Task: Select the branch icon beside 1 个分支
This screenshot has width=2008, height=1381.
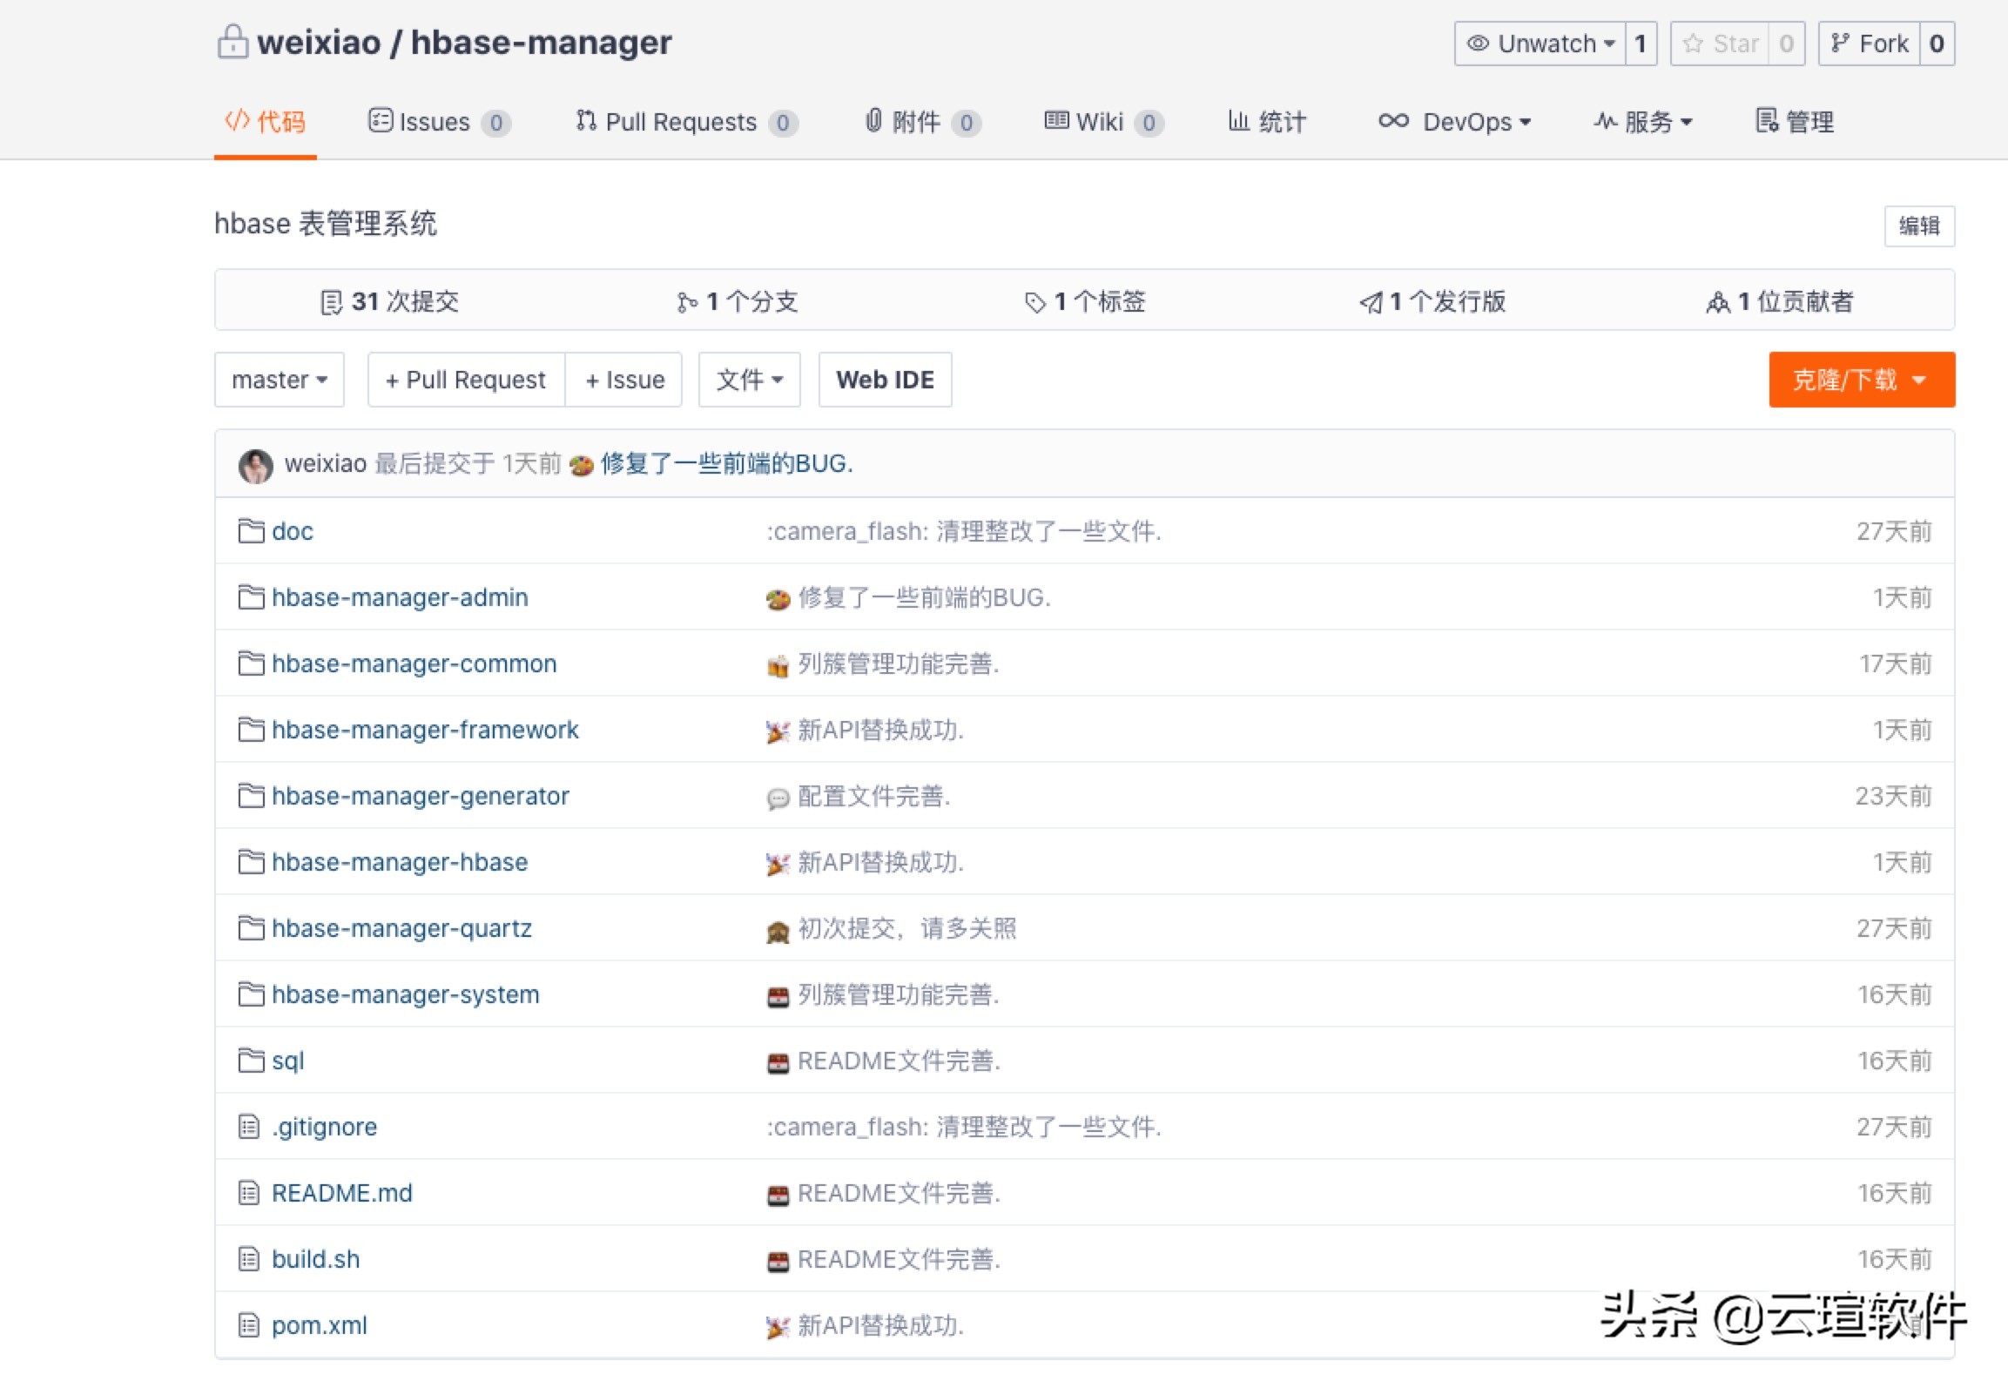Action: coord(687,300)
